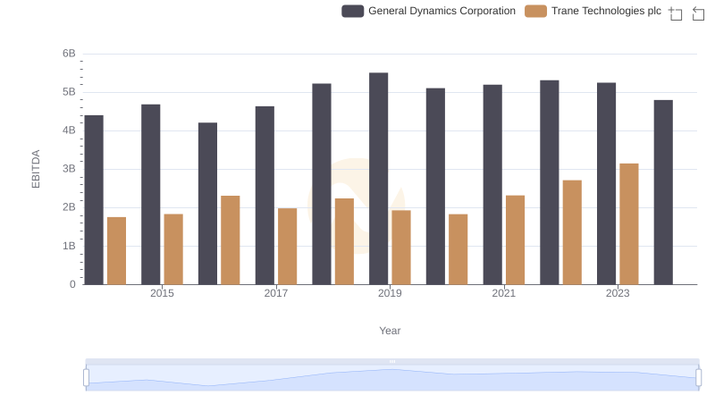Click the 2022 Trane Technologies bar

tap(572, 232)
